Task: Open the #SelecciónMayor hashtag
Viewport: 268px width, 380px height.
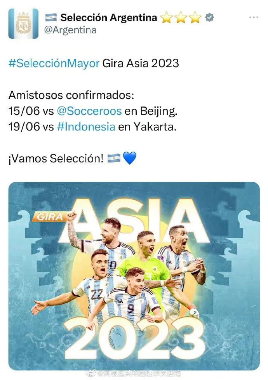Action: pyautogui.click(x=54, y=63)
